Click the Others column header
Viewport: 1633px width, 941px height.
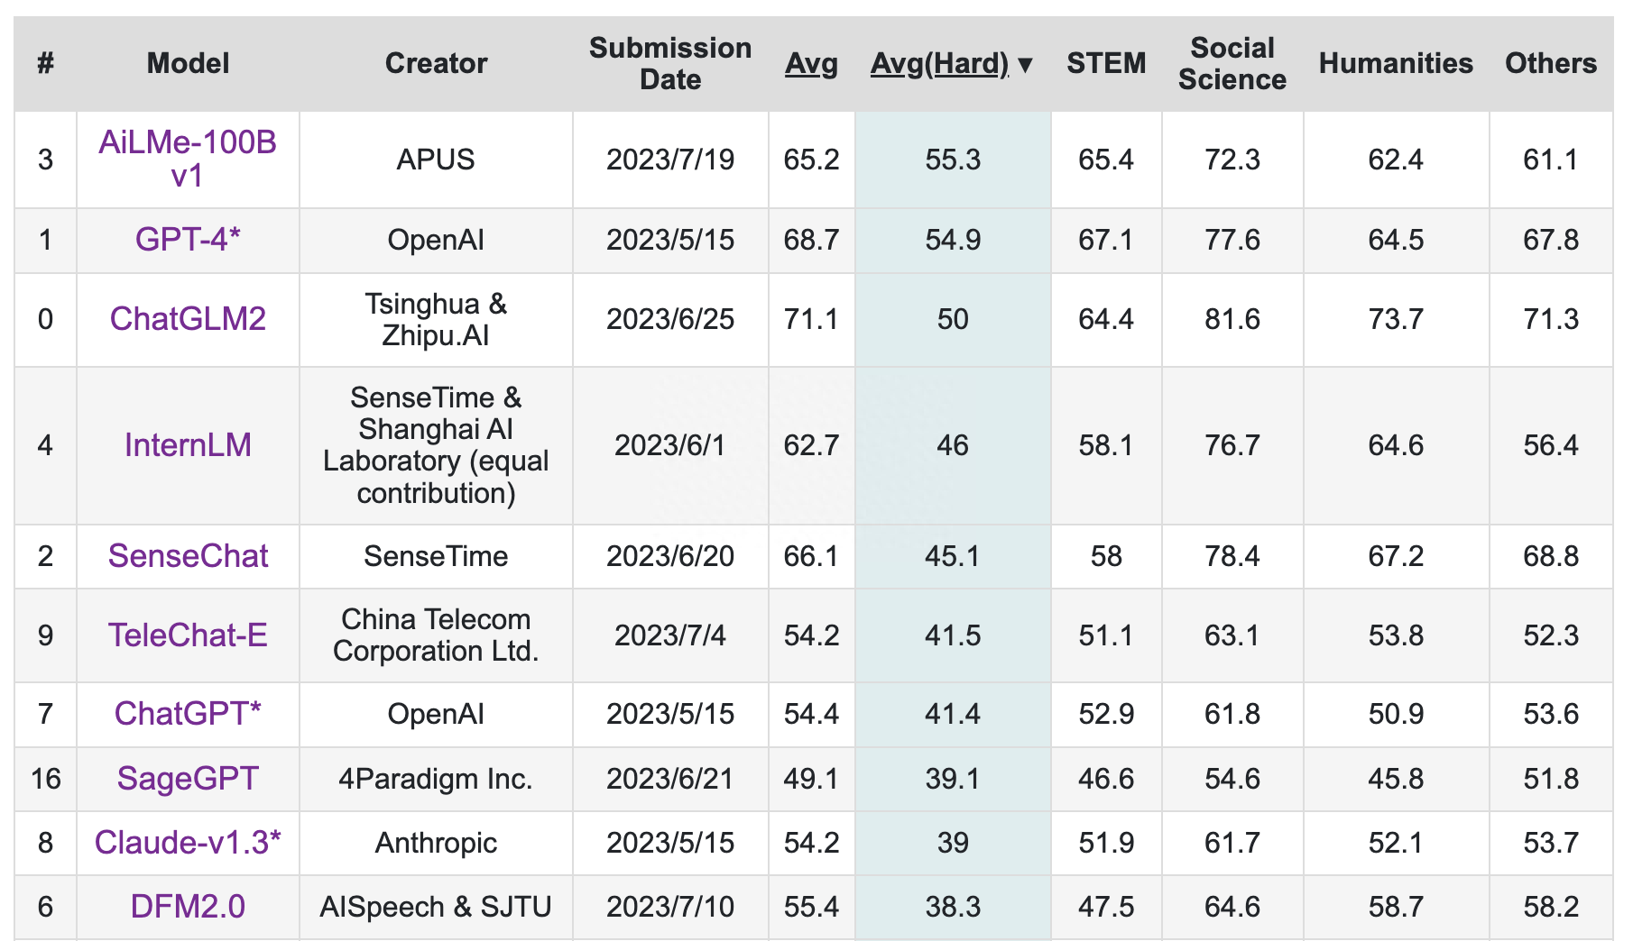tap(1551, 63)
